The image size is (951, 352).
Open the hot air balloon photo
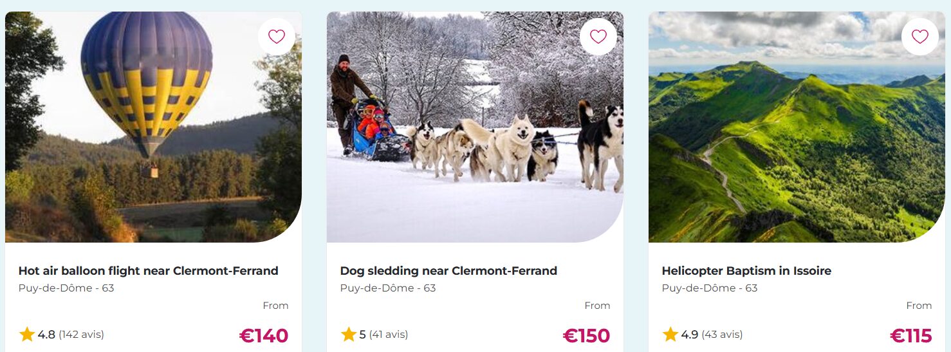(x=153, y=127)
